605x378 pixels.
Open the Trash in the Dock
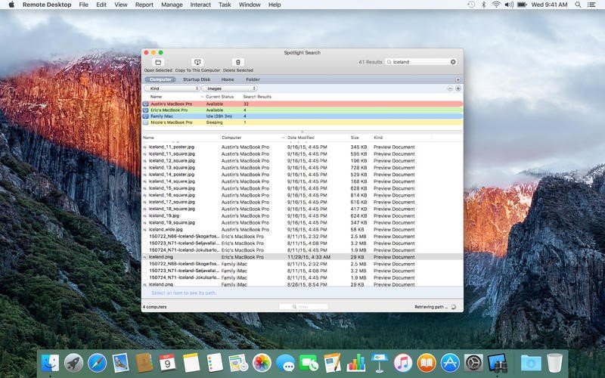coord(554,363)
